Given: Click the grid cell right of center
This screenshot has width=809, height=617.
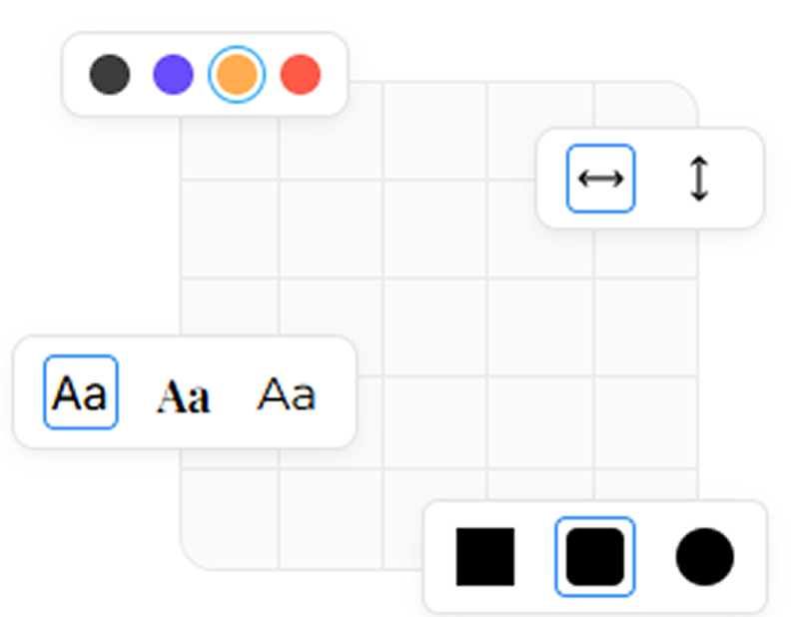Looking at the screenshot, I should click(540, 327).
